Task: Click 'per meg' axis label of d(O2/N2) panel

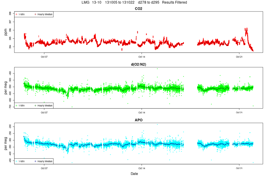Action: 6,88
